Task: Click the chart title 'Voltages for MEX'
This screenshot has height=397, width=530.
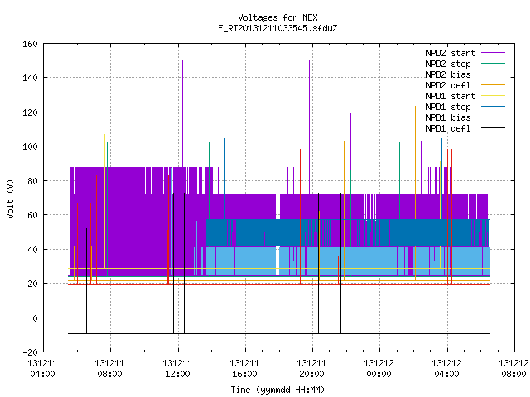Action: (x=277, y=17)
